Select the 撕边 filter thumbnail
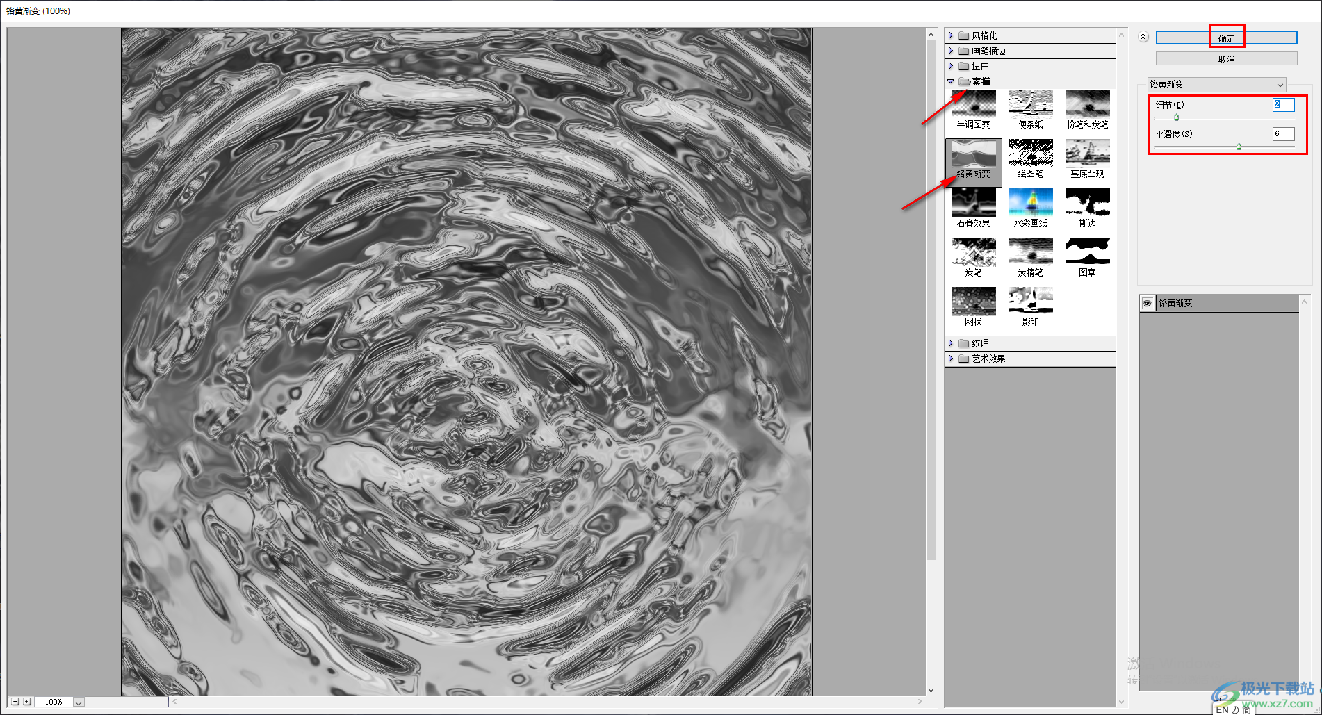 1087,208
